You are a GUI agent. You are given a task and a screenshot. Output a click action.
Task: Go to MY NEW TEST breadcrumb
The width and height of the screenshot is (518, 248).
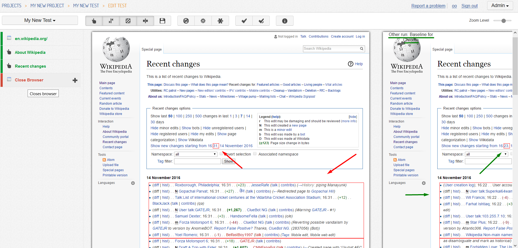(86, 6)
